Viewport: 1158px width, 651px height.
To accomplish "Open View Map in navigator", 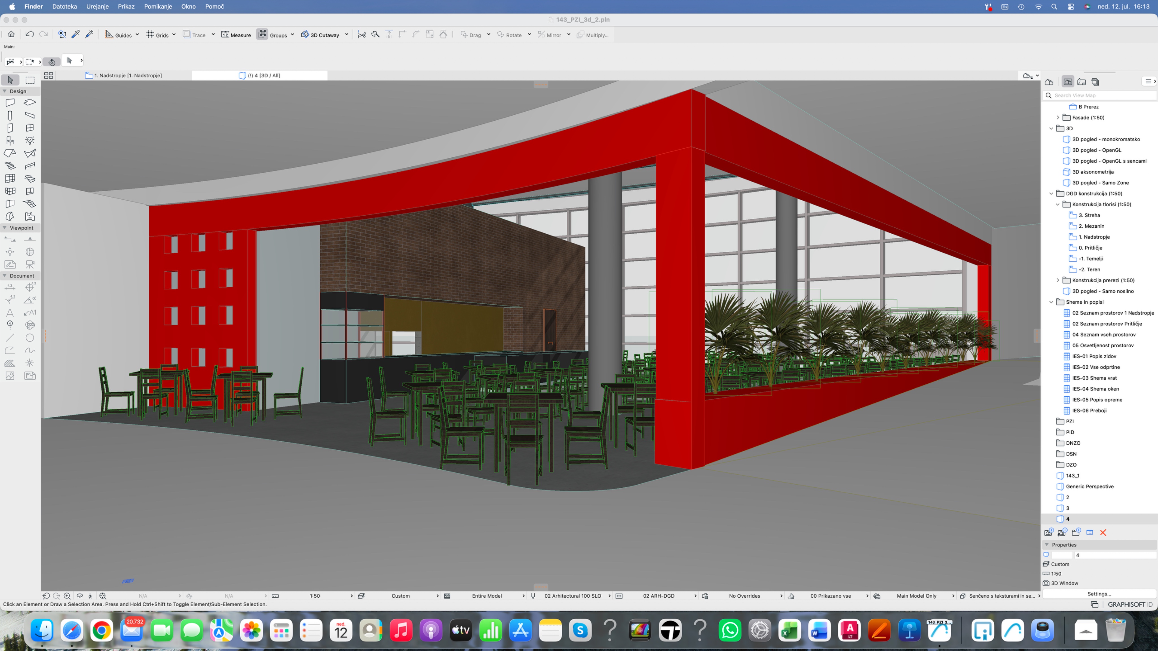I will coord(1068,82).
